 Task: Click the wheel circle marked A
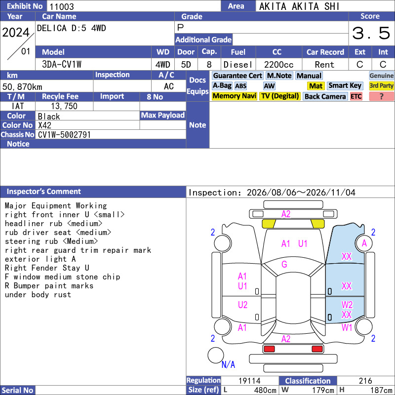pos(364,243)
